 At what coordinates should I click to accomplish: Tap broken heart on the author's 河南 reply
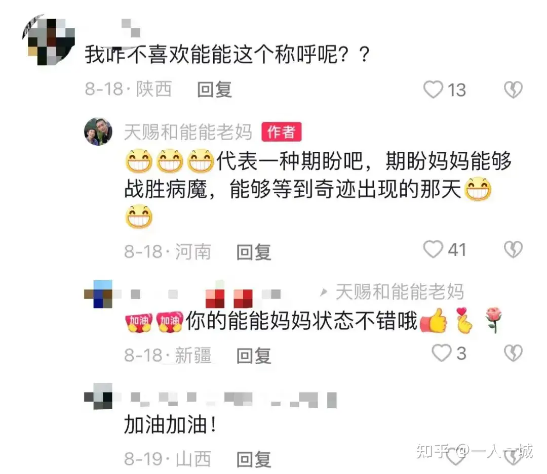pyautogui.click(x=513, y=249)
